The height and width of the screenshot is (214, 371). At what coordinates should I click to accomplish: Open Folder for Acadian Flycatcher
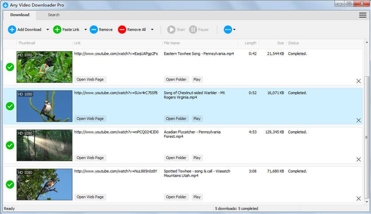coord(176,158)
